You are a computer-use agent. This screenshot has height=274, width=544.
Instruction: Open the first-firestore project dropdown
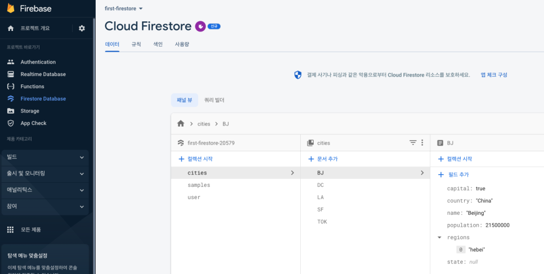point(123,8)
